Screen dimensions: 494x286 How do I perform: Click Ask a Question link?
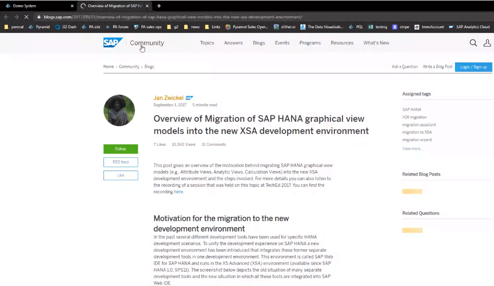pos(404,67)
